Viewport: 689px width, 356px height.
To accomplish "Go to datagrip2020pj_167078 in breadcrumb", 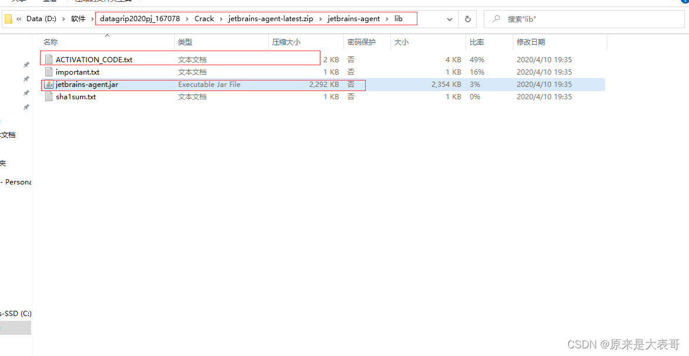I will point(140,19).
